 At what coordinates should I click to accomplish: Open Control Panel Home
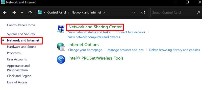tap(21, 25)
